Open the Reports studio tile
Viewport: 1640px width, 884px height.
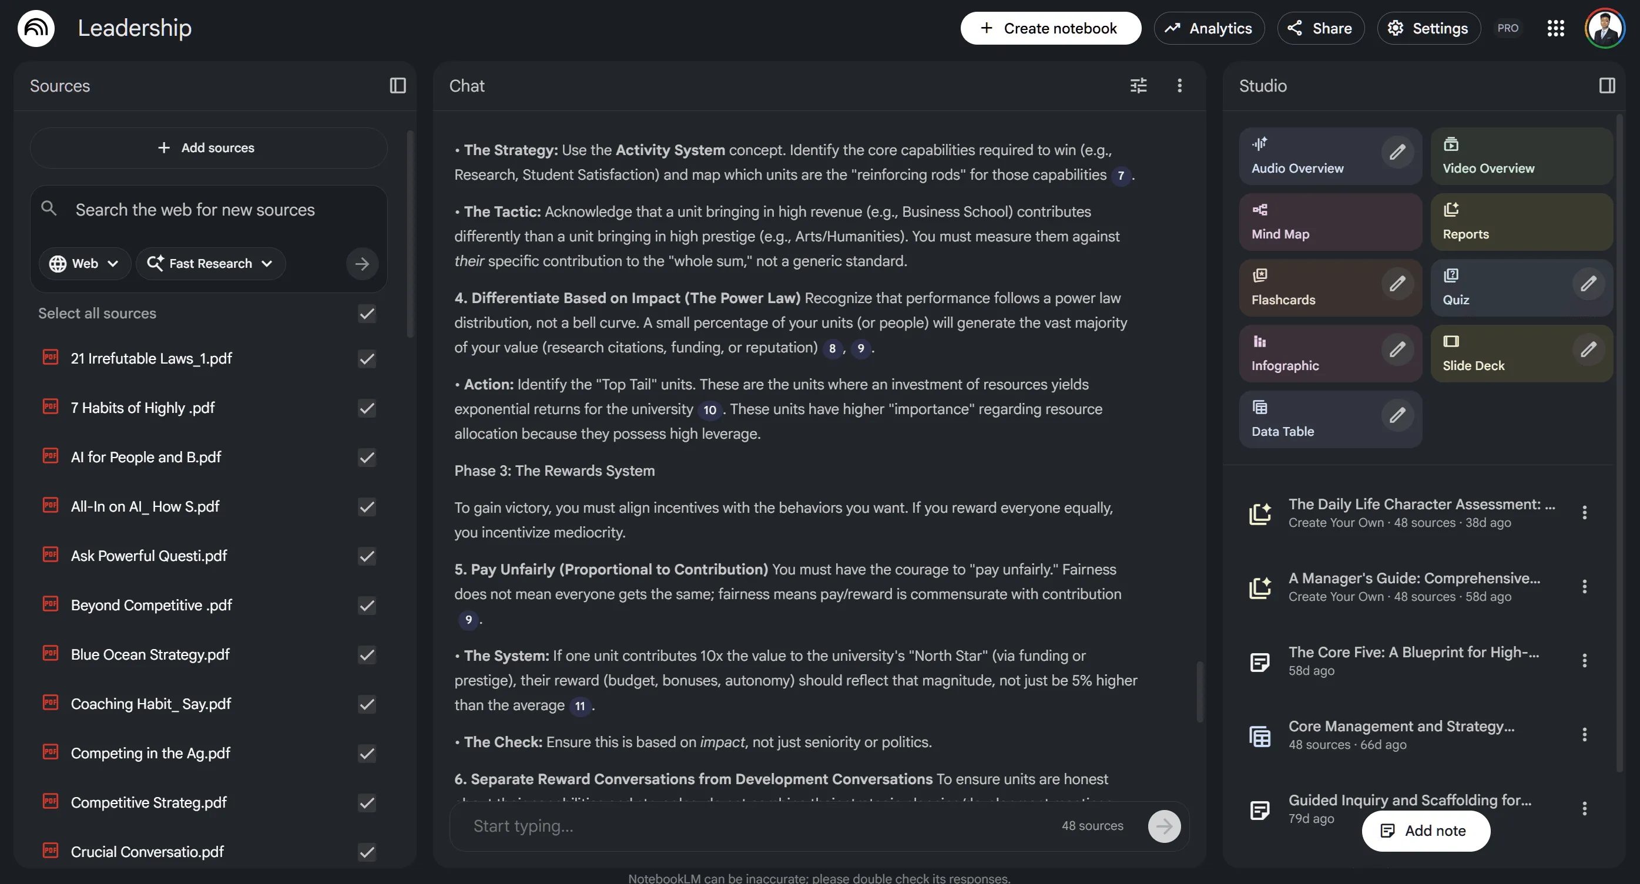tap(1521, 221)
